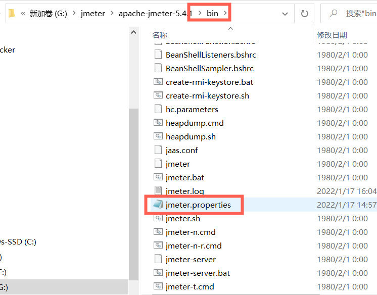Click the file name jmeter.log
The image size is (377, 295).
pyautogui.click(x=184, y=191)
